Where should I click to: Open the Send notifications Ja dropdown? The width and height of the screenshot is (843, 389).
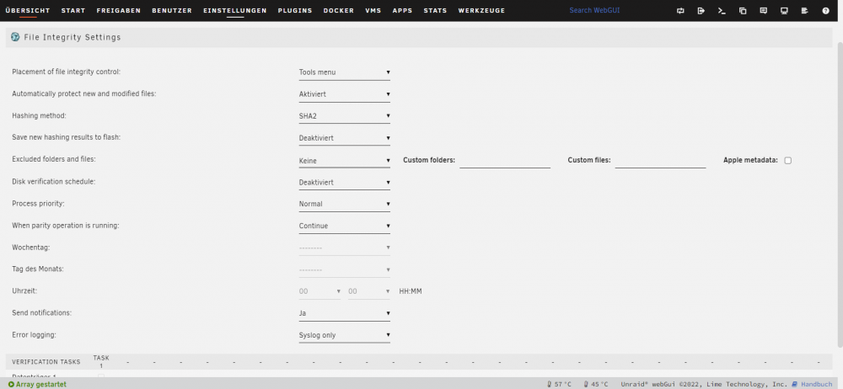pyautogui.click(x=345, y=313)
